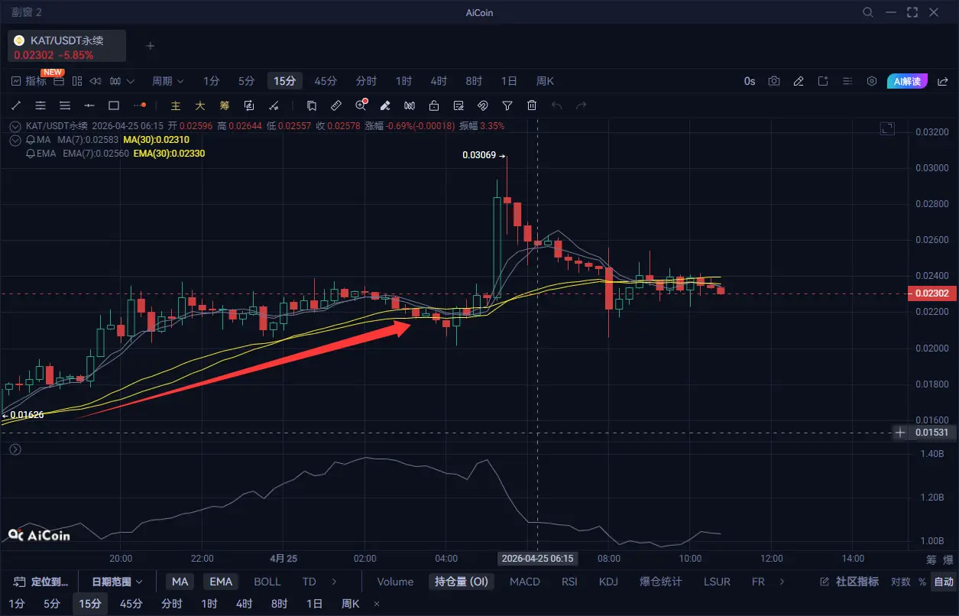Click the 主 gold label tool

coord(176,105)
